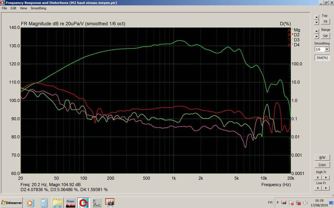
Task: Open the Smoothing 1/6 dropdown
Action: pyautogui.click(x=327, y=49)
